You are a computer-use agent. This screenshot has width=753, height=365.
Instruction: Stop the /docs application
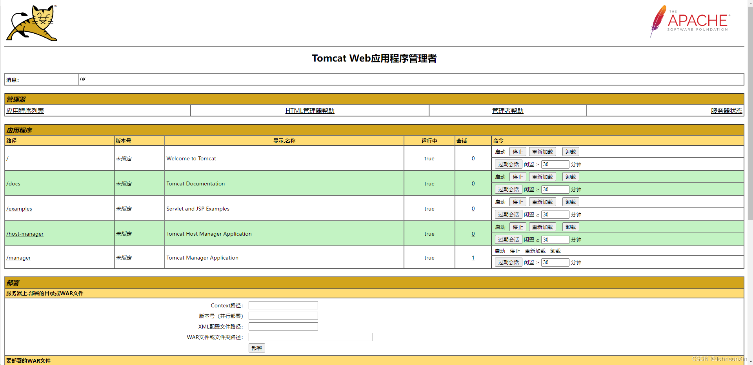point(518,177)
